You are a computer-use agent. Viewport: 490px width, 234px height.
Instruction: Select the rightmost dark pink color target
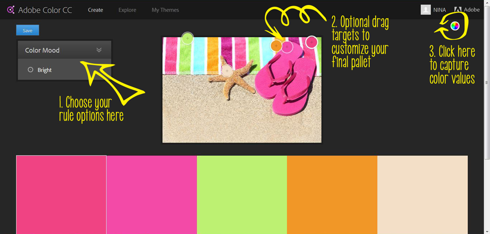[311, 42]
